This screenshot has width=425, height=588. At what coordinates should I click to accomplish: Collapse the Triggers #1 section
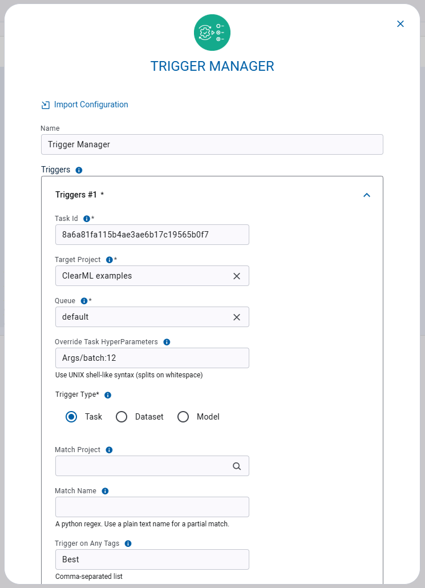(367, 195)
